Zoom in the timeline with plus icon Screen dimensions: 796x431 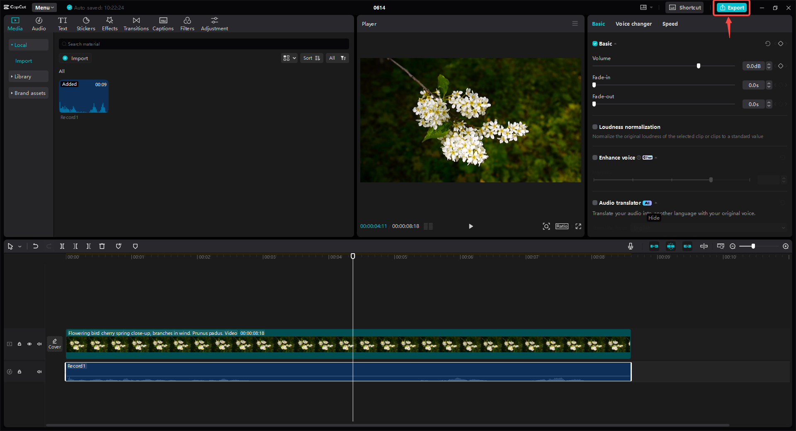click(x=786, y=246)
